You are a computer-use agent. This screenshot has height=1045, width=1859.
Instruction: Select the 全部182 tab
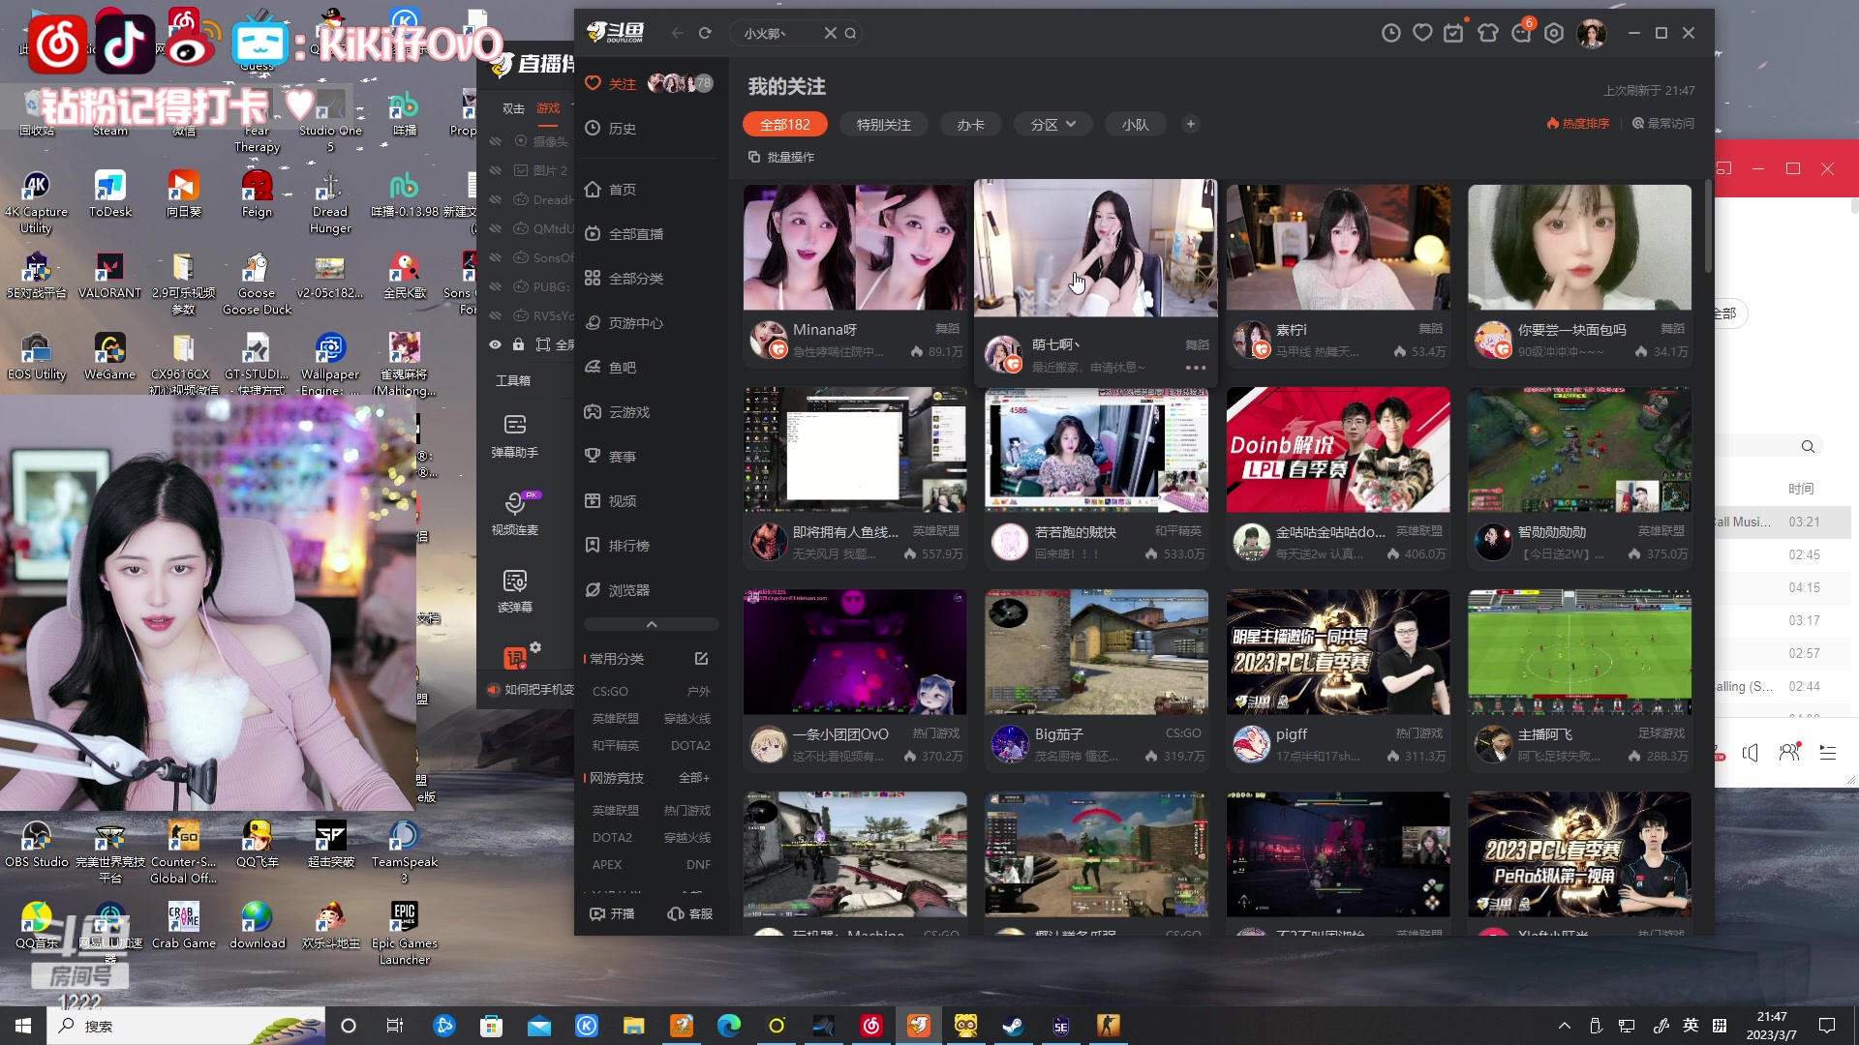785,125
